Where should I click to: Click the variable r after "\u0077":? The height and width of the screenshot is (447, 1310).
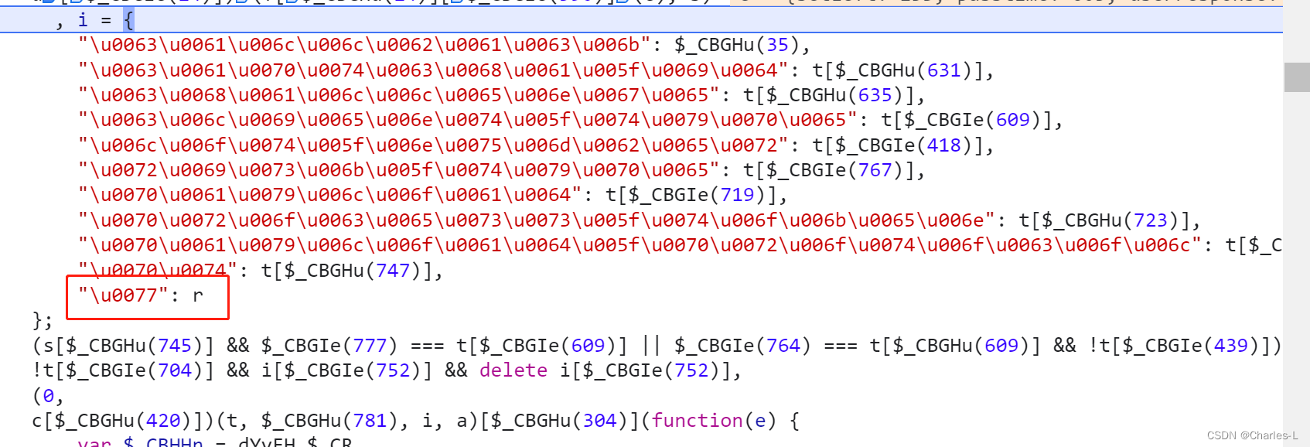[x=198, y=296]
